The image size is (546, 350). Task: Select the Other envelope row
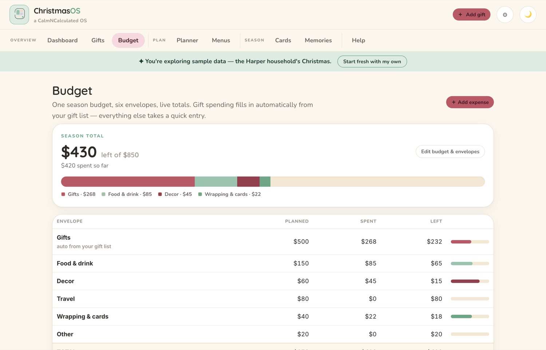[x=273, y=334]
